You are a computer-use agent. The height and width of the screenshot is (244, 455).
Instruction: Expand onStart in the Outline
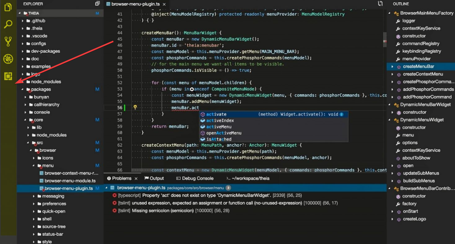point(392,211)
